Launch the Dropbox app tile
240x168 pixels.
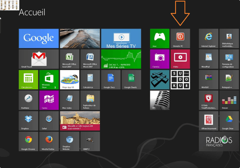click(x=28, y=121)
